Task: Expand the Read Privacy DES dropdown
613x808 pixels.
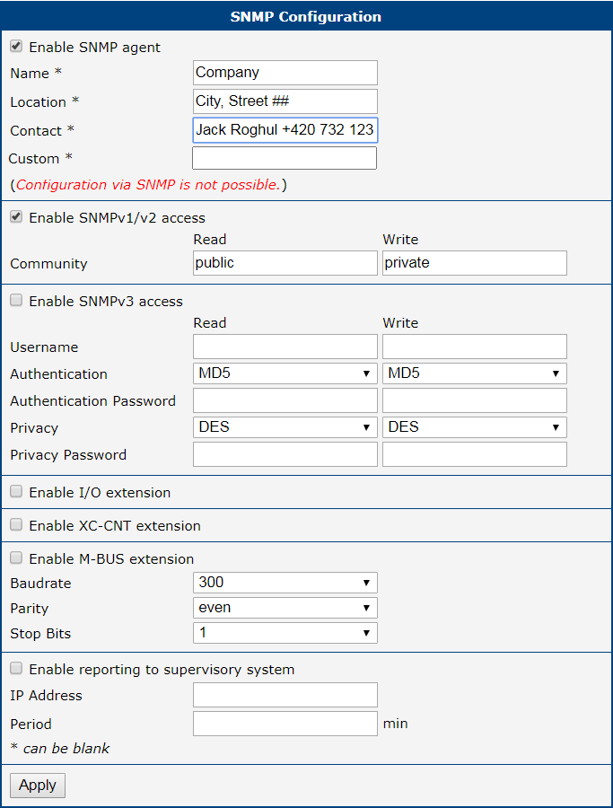Action: click(285, 427)
